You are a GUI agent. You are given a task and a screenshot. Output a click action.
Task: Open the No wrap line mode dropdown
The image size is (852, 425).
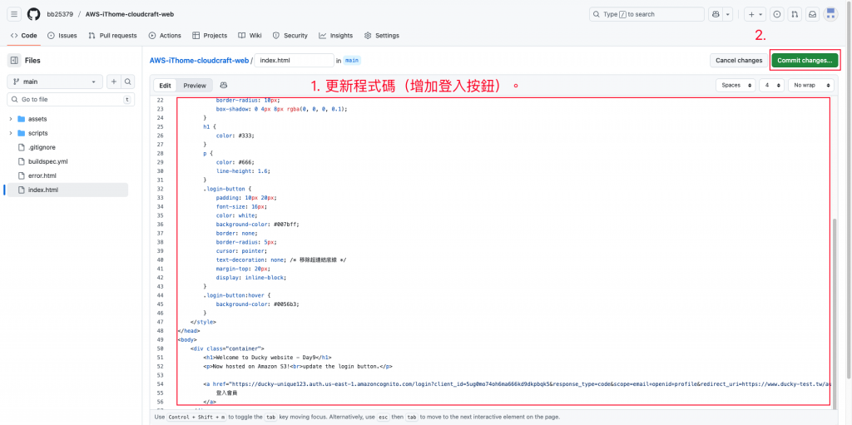(811, 86)
